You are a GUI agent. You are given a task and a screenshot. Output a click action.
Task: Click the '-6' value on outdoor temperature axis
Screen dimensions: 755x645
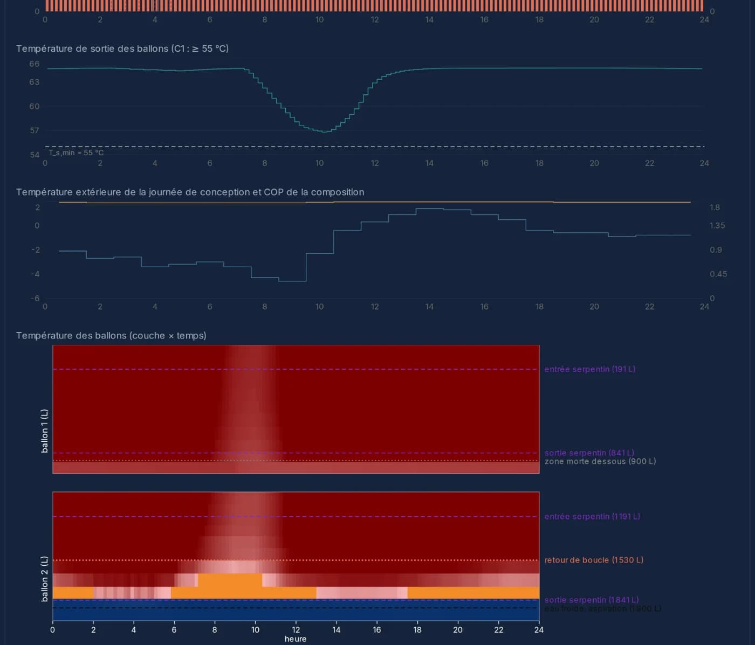(35, 299)
